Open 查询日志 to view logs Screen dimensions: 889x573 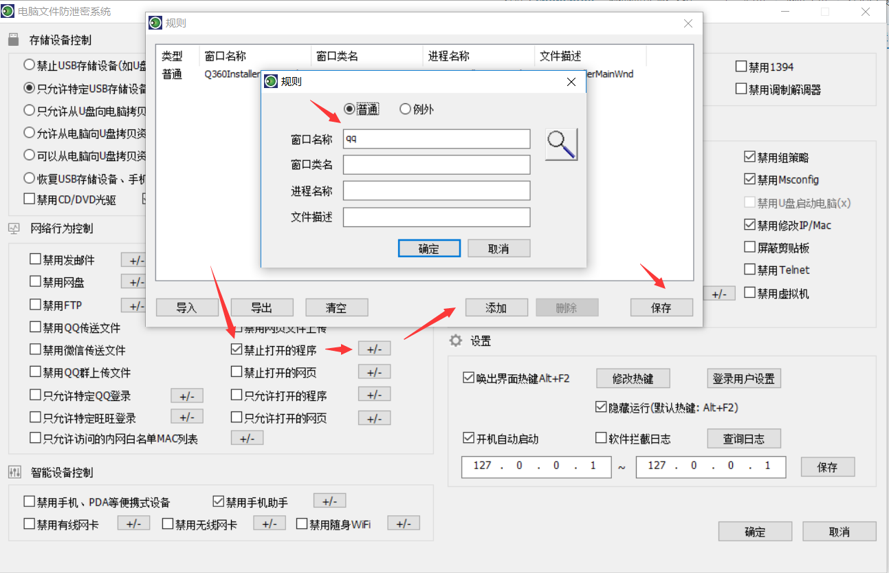743,438
